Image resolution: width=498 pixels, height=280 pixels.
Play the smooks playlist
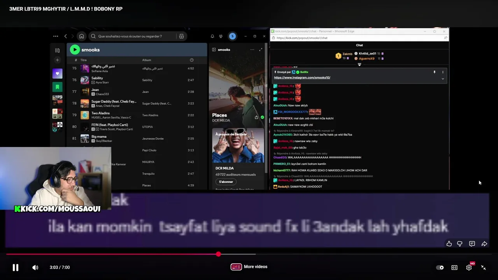coord(75,49)
